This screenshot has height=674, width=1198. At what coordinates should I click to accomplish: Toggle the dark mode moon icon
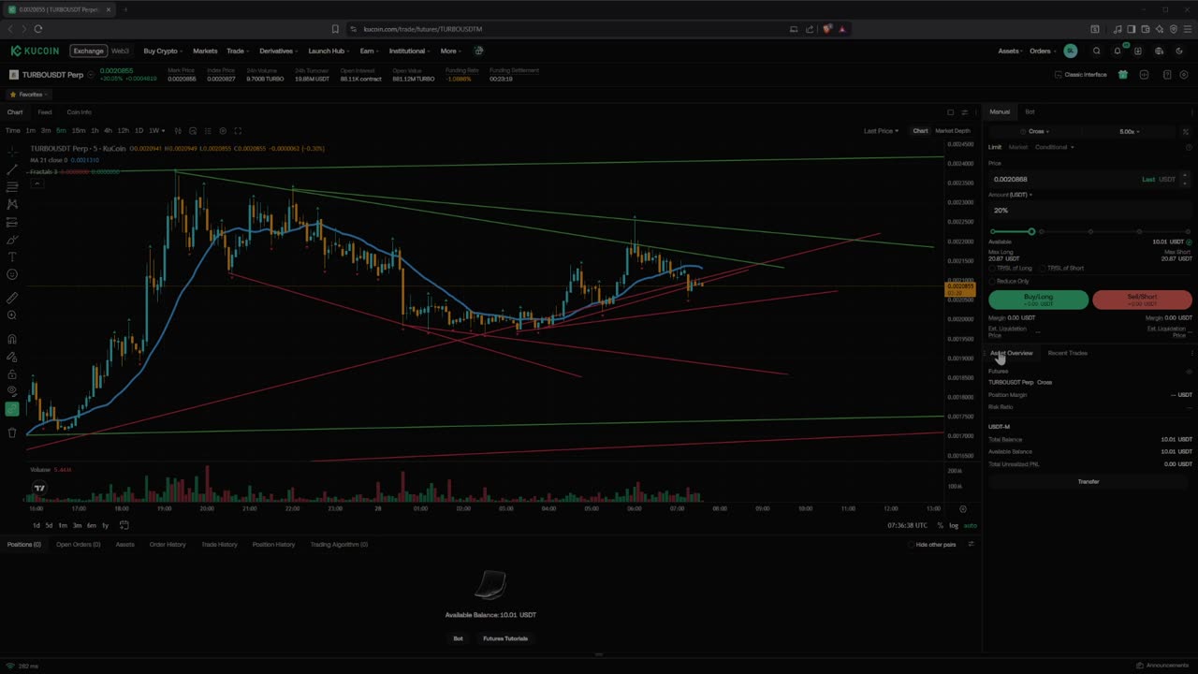1179,51
